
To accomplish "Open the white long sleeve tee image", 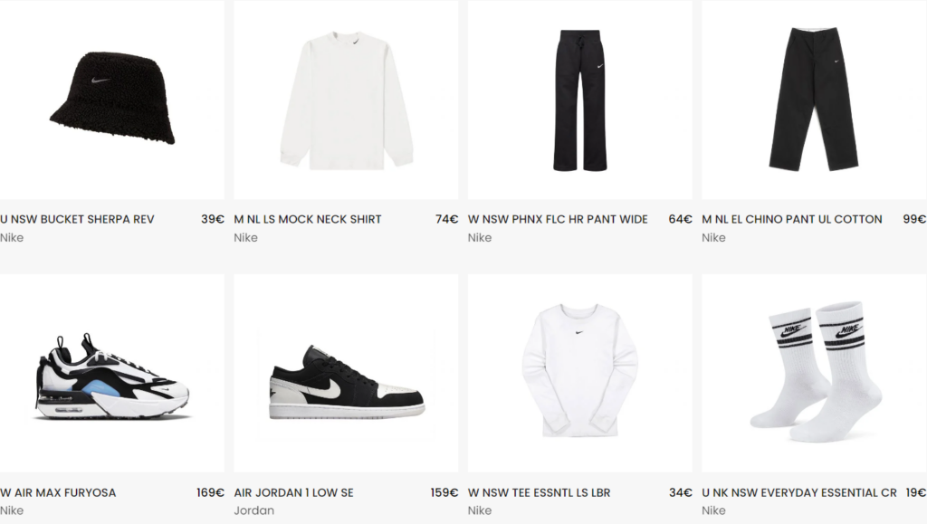I will 580,373.
